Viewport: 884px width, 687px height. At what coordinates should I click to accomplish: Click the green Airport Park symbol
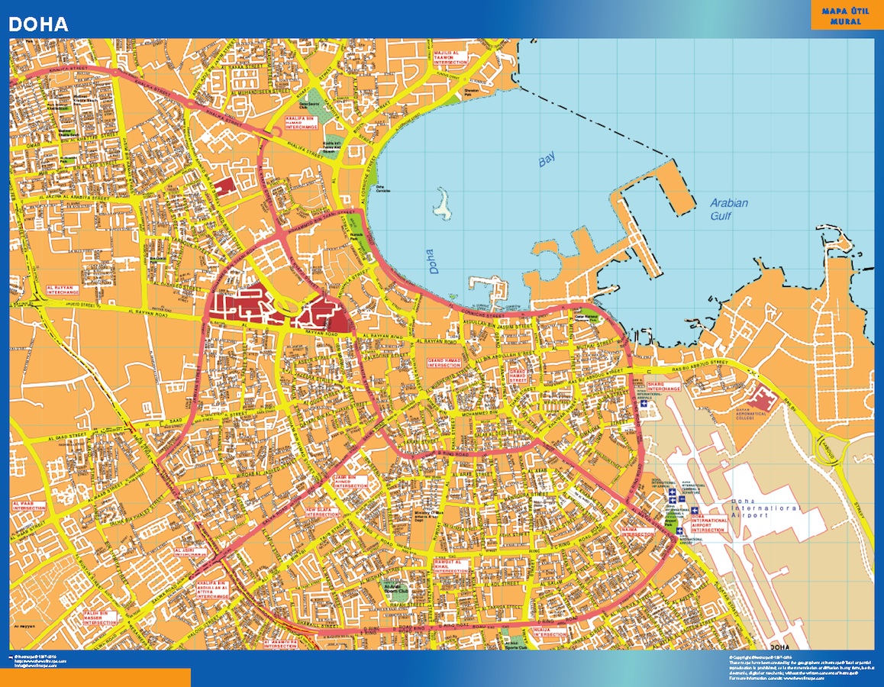coord(671,523)
